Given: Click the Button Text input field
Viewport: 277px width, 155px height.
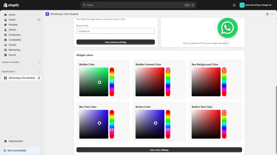Looking at the screenshot, I should tap(116, 31).
